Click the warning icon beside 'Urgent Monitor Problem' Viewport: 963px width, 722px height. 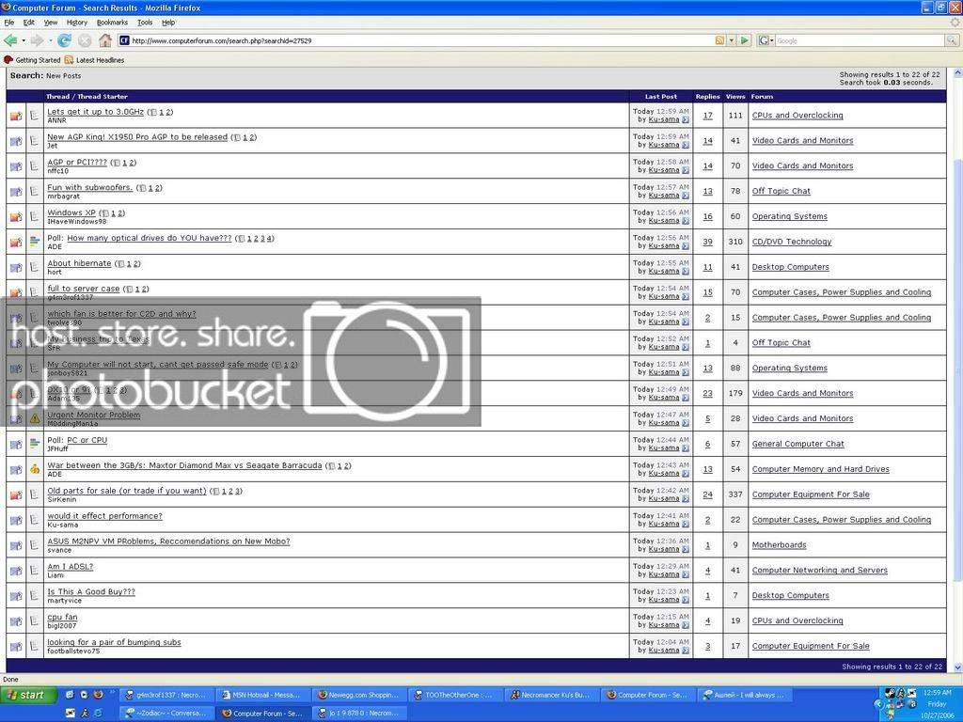[x=35, y=418]
